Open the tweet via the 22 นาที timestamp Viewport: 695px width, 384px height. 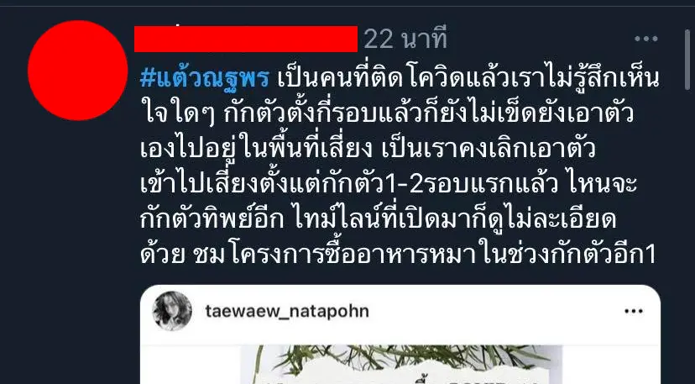405,39
